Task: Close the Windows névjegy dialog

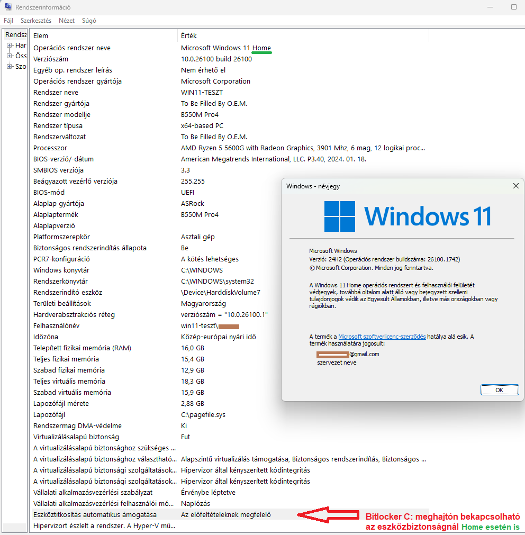Action: pos(516,186)
